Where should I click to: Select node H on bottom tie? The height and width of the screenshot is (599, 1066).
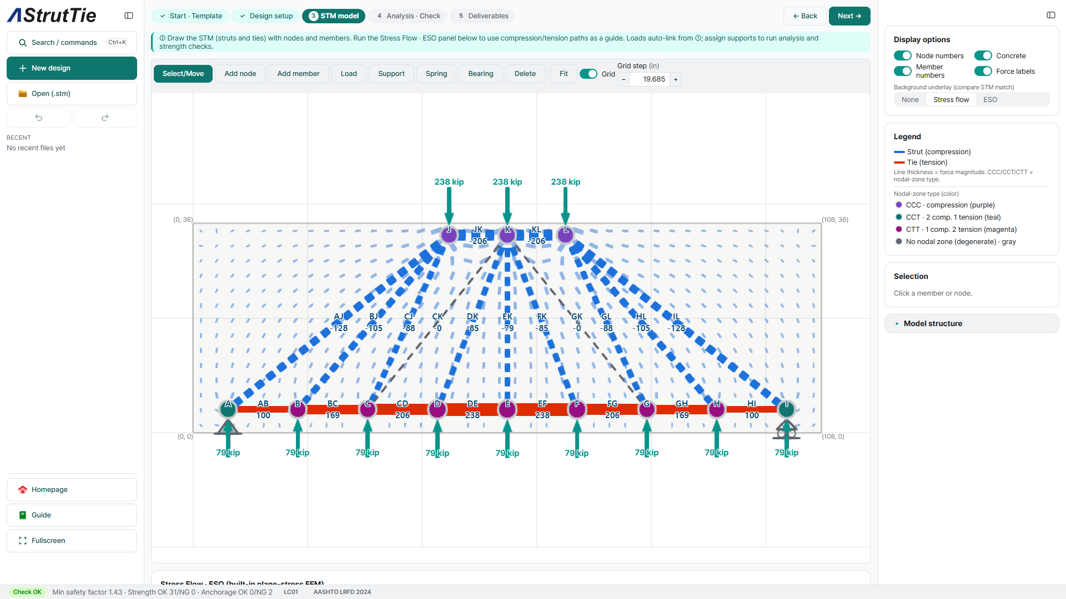pos(717,409)
